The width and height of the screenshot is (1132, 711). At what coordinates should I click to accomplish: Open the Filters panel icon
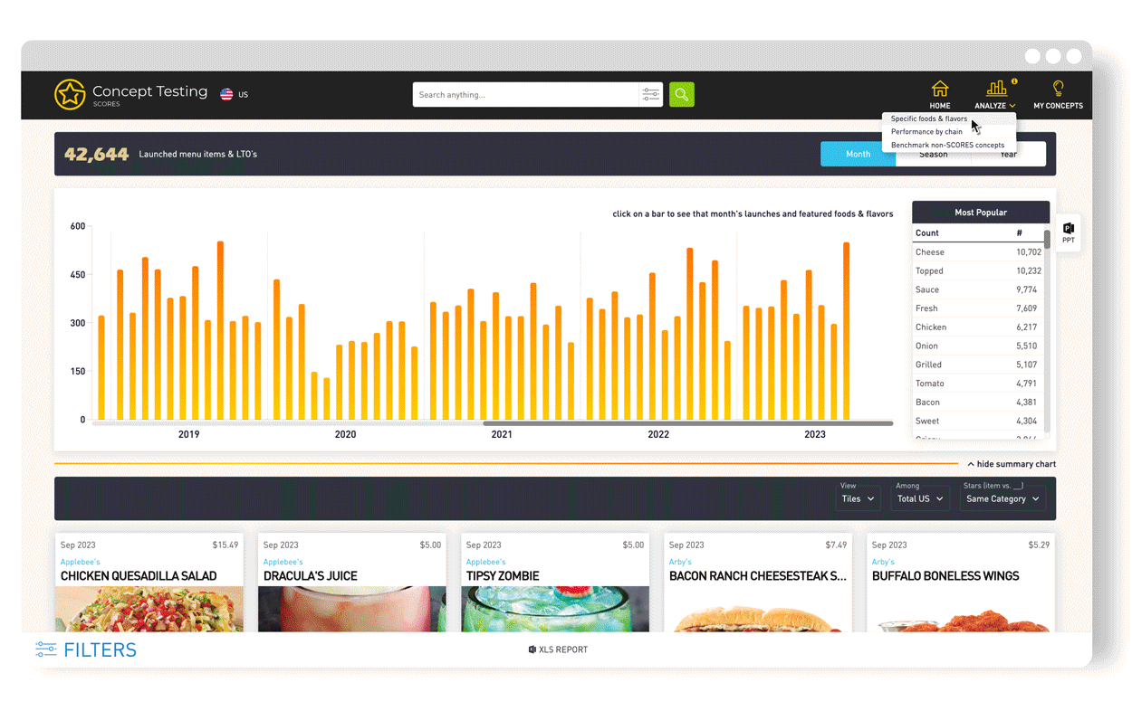(46, 649)
